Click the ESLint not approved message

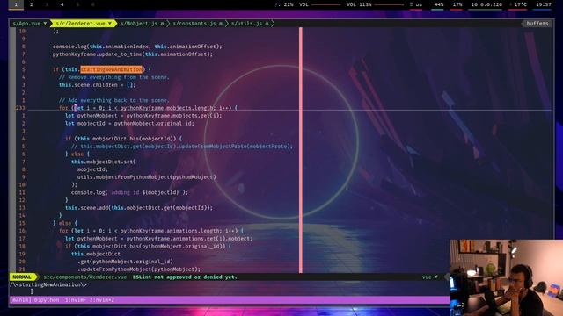[185, 277]
